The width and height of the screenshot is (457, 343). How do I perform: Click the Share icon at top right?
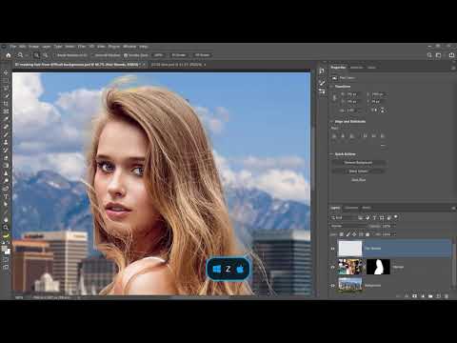pyautogui.click(x=451, y=55)
